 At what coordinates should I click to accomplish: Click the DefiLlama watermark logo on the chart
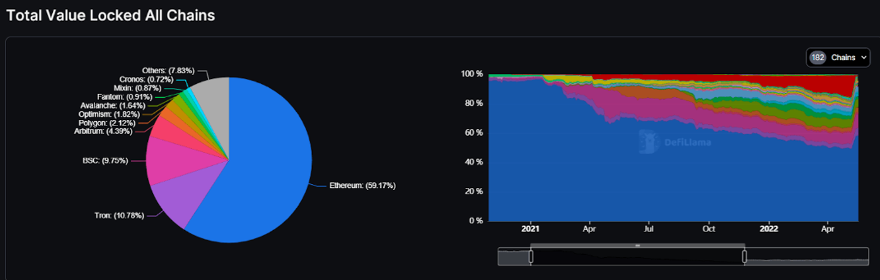pyautogui.click(x=674, y=141)
